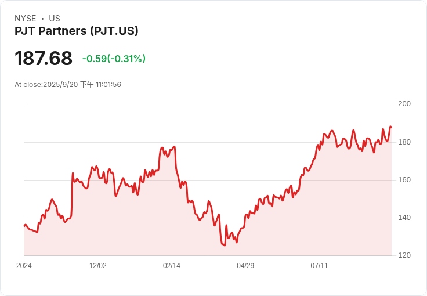Screen dimensions: 427x296
Task: Click the 12/02 date axis label
Action: pos(98,266)
